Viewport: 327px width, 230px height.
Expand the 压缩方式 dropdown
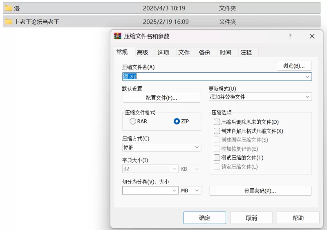161,147
